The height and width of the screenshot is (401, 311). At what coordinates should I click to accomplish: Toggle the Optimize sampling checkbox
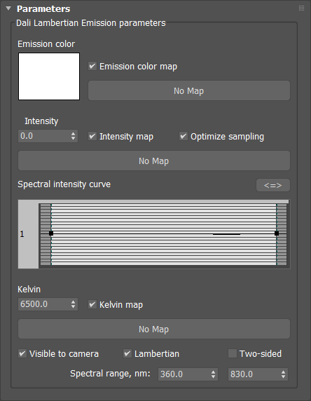[184, 136]
